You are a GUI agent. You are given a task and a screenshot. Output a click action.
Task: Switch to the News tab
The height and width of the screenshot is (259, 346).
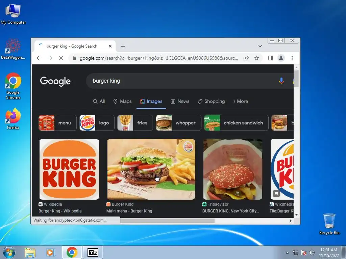pos(180,101)
